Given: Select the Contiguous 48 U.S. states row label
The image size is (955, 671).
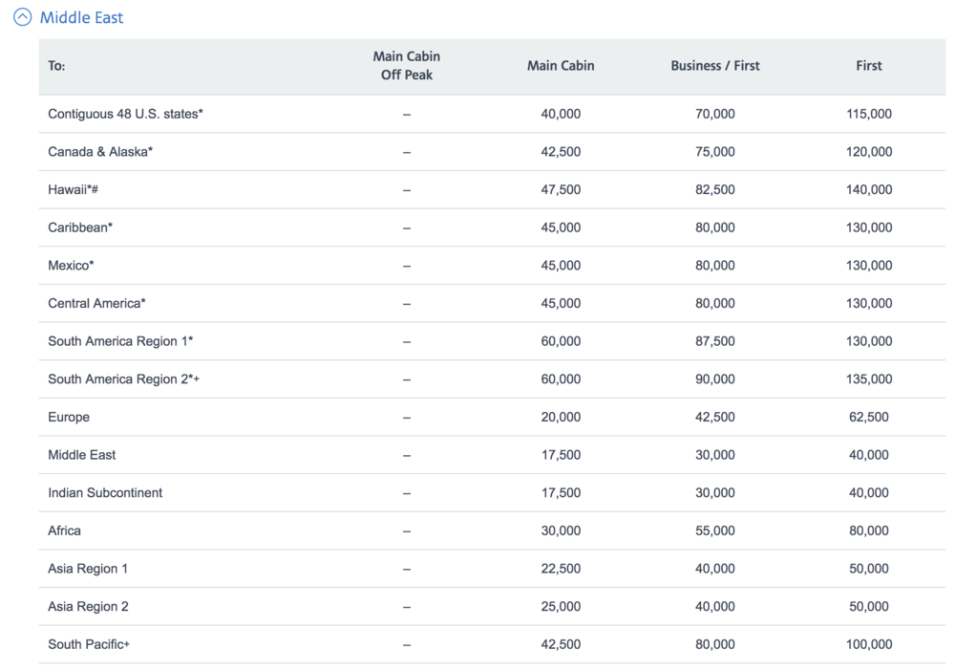Looking at the screenshot, I should pyautogui.click(x=125, y=114).
